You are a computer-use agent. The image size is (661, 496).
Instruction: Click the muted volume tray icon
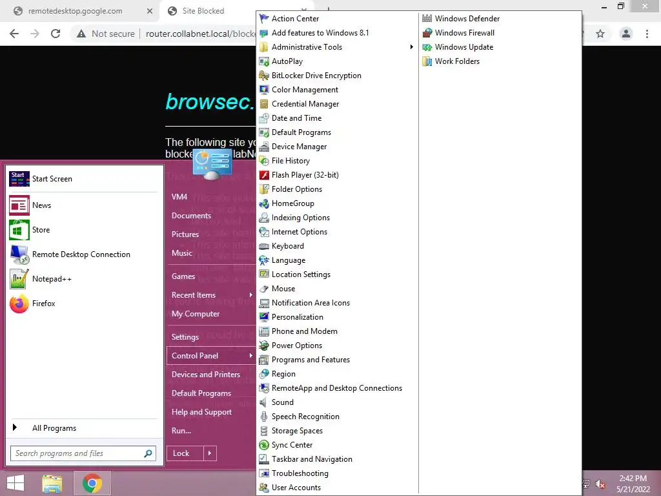[x=600, y=484]
